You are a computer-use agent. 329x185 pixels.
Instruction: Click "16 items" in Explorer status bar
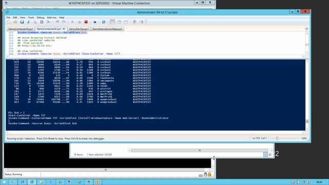tap(78, 155)
